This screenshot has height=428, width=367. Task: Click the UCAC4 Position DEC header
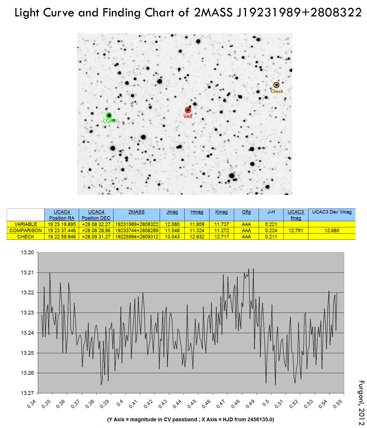point(96,215)
